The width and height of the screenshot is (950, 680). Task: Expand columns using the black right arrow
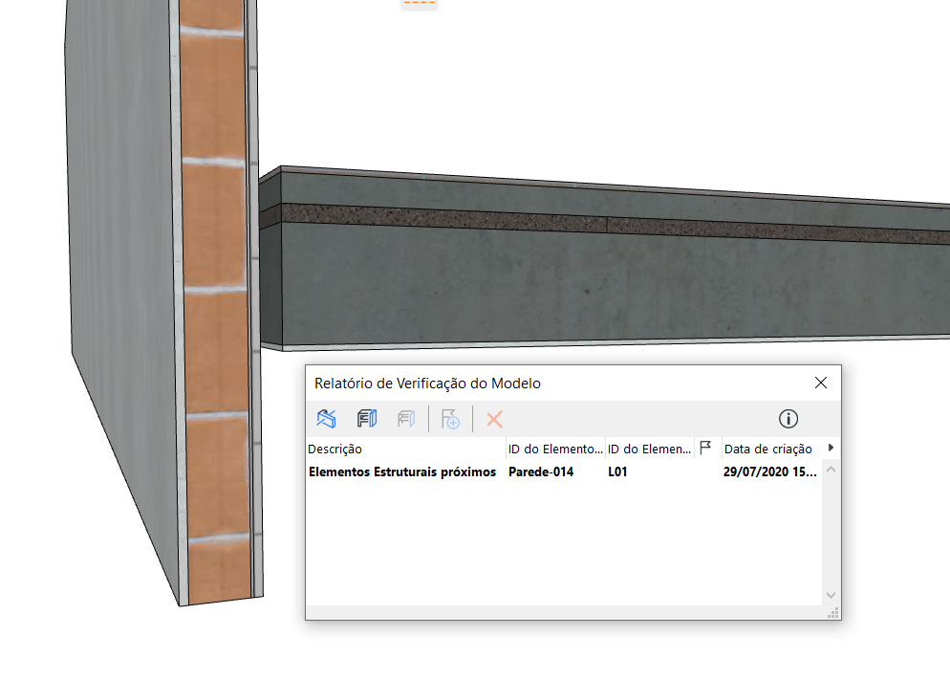(831, 448)
